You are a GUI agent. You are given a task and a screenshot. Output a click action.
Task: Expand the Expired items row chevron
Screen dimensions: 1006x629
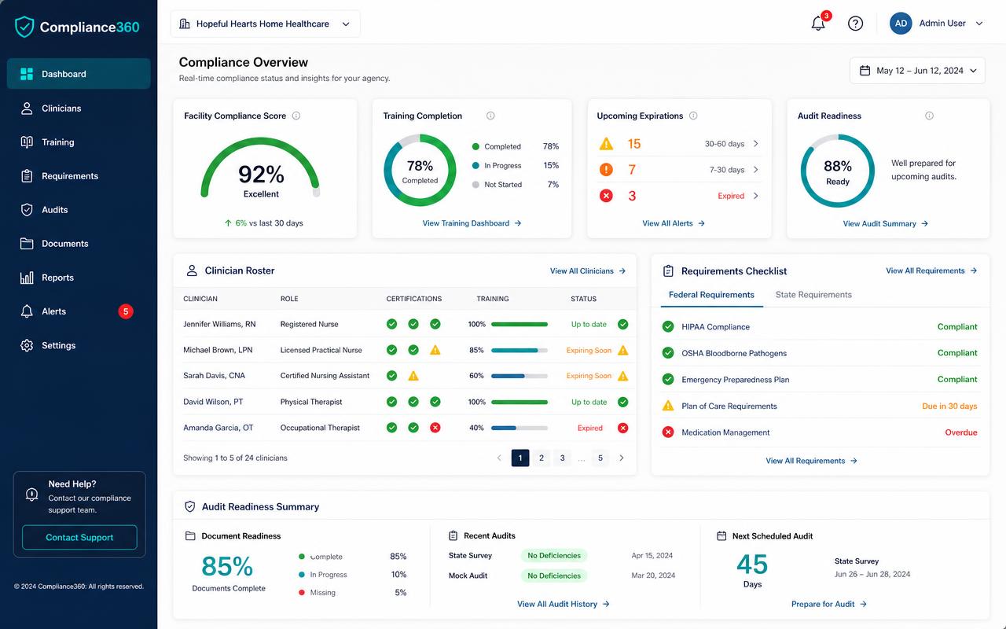[756, 196]
